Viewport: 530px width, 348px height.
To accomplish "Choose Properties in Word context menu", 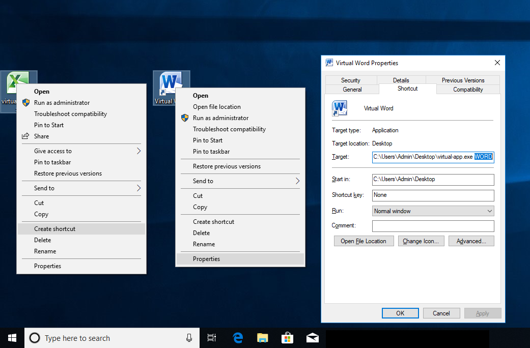I will click(x=206, y=259).
